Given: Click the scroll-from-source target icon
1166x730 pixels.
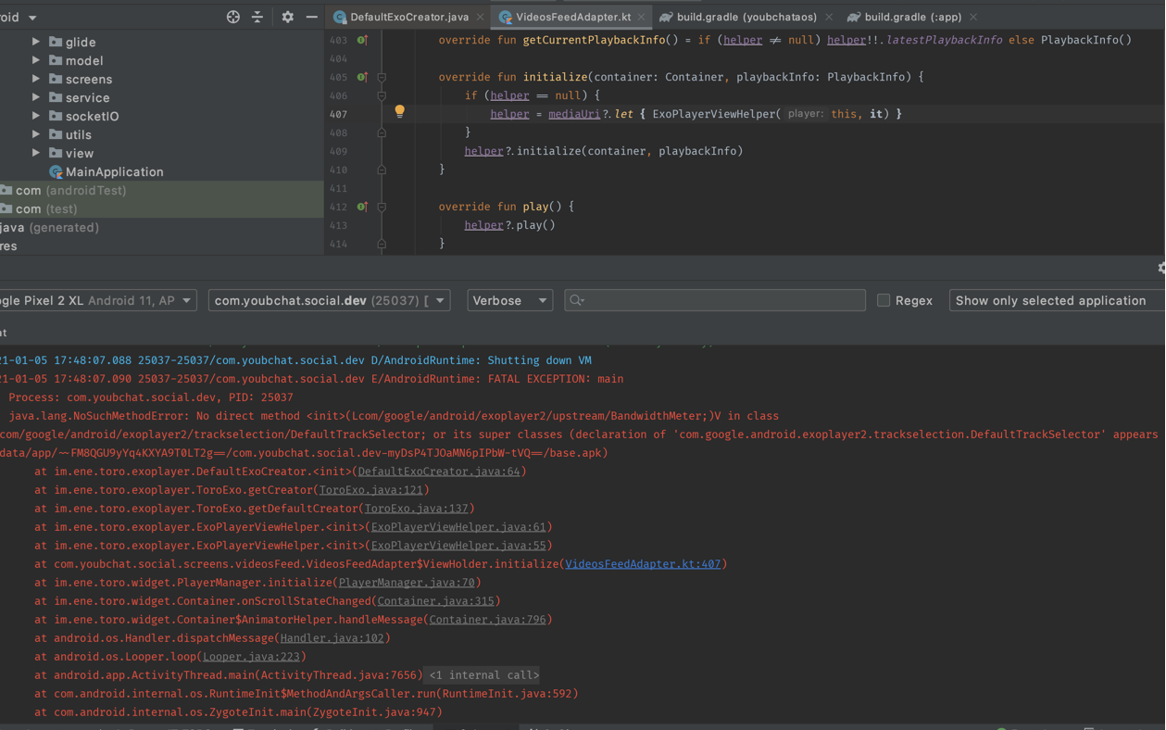Looking at the screenshot, I should 233,17.
